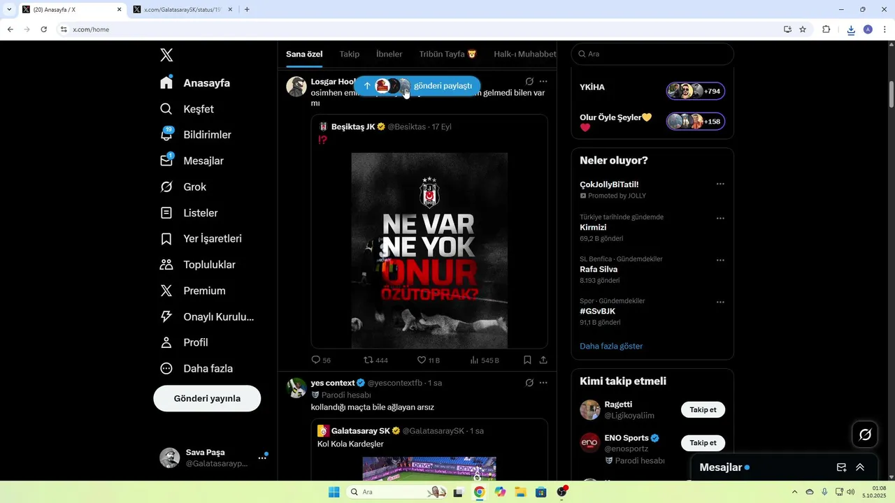Follow ENO Sports with Takip et

(703, 443)
